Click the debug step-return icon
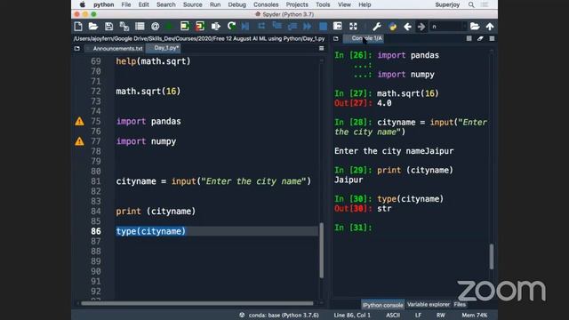The height and width of the screenshot is (320, 569). click(x=293, y=27)
